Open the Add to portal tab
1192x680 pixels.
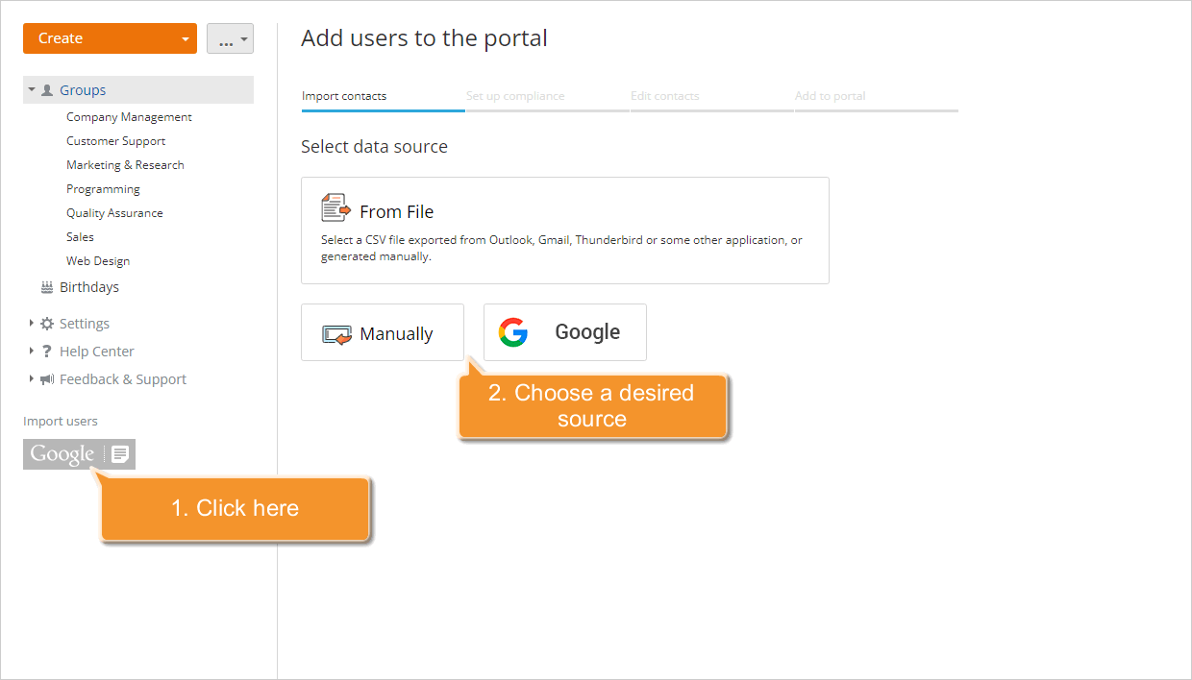(x=830, y=96)
